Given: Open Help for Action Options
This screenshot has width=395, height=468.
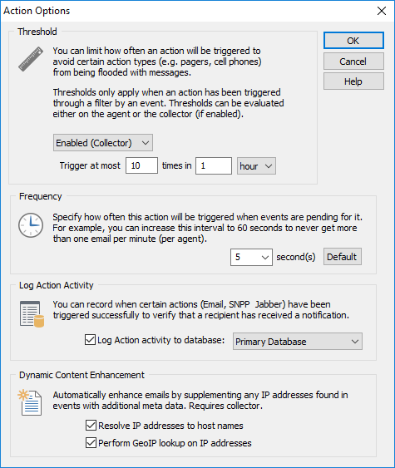Looking at the screenshot, I should (353, 81).
